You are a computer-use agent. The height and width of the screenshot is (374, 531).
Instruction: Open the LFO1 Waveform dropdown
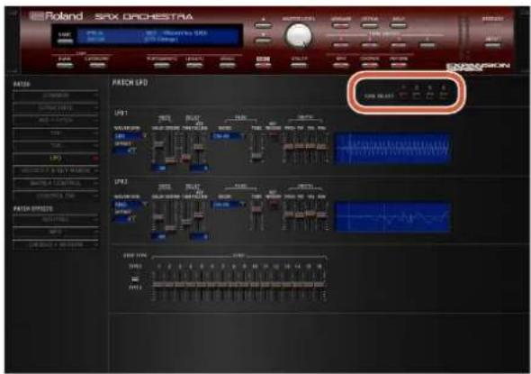[x=130, y=136]
